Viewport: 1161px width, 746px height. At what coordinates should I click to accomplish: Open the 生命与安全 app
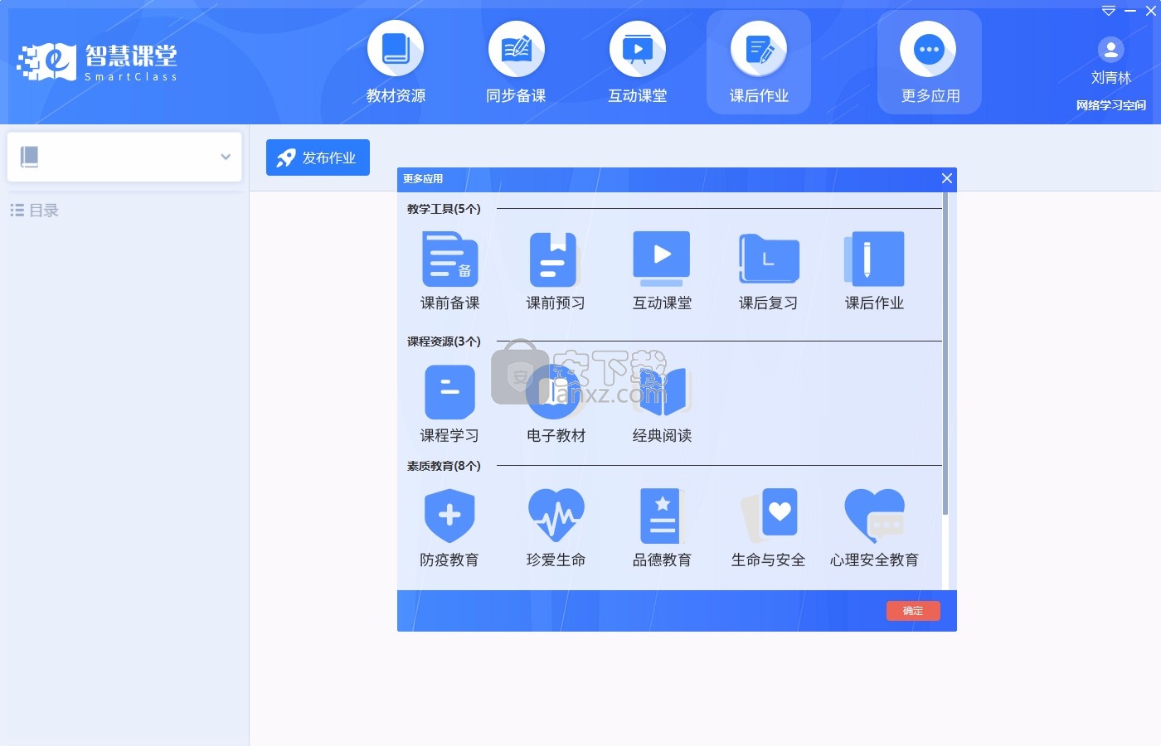(x=768, y=528)
